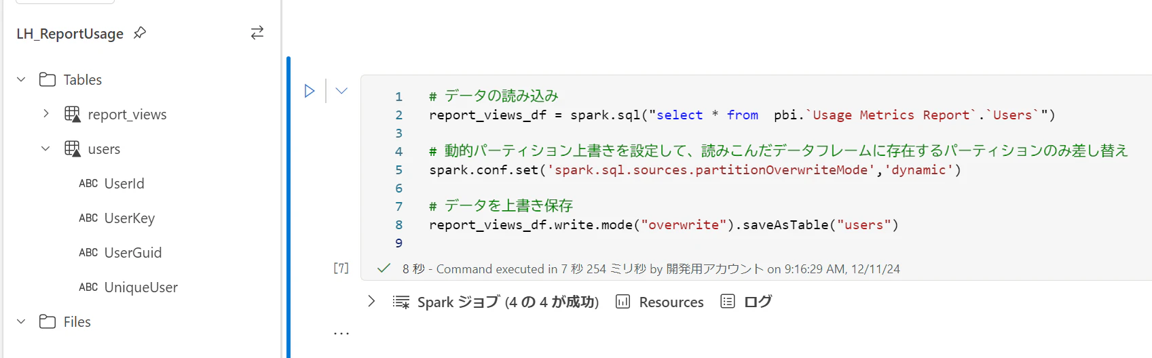The width and height of the screenshot is (1152, 358).
Task: Select the UserId column
Action: (124, 184)
